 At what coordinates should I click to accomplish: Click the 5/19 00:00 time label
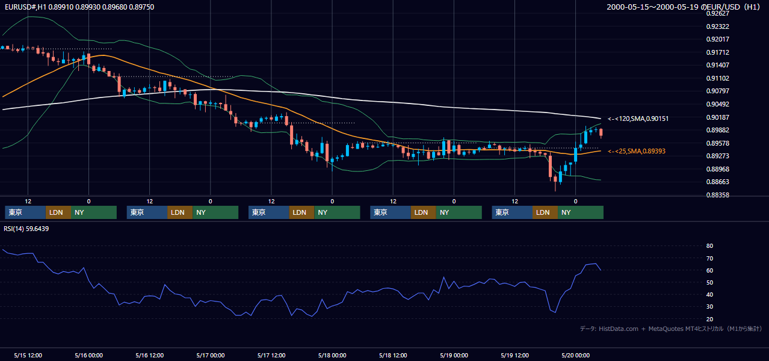[454, 355]
